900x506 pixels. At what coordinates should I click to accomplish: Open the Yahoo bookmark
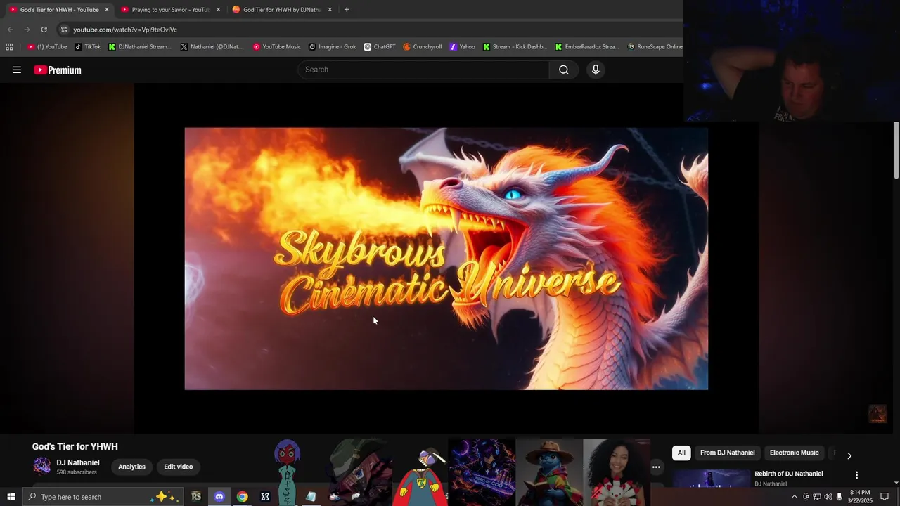[x=462, y=47]
